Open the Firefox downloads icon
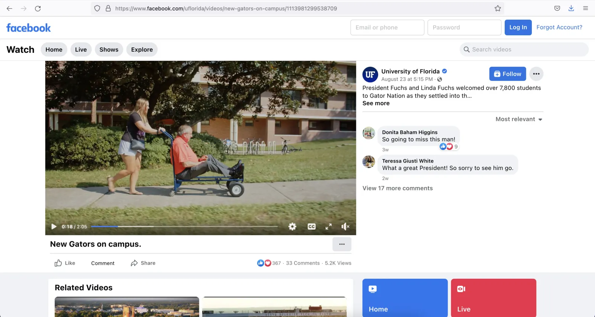 coord(571,8)
